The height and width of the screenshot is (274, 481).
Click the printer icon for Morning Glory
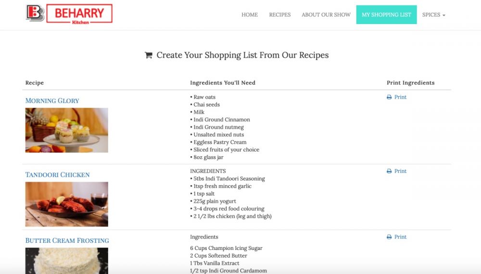point(389,97)
